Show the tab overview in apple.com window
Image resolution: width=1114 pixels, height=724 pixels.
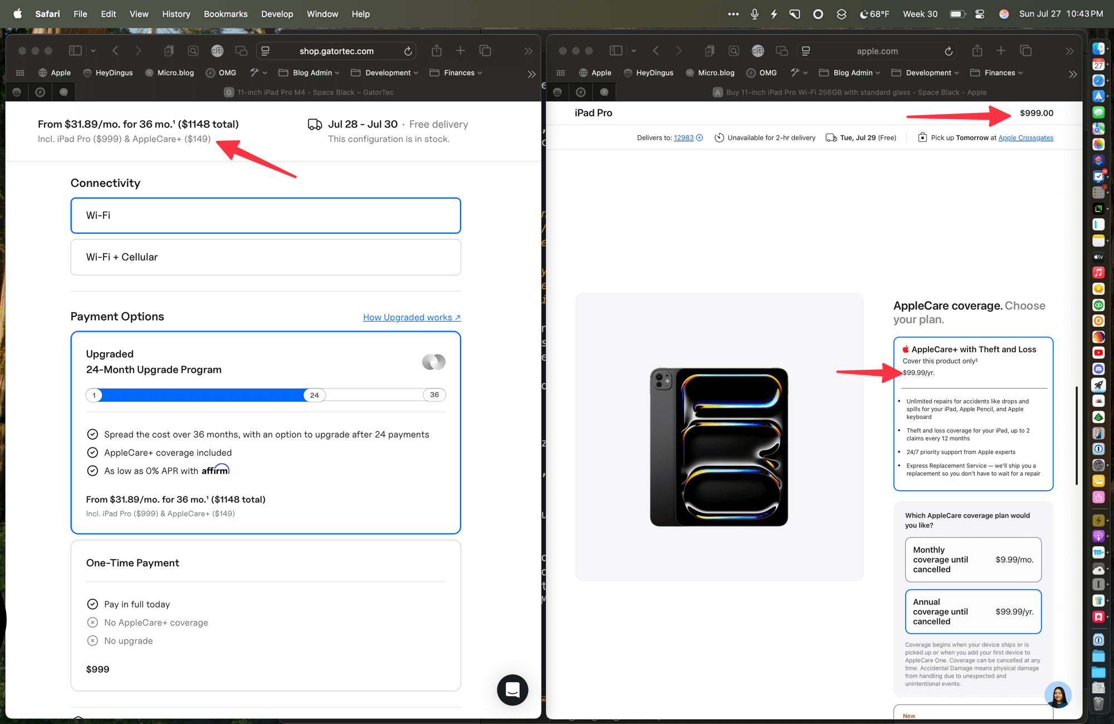coord(1025,51)
